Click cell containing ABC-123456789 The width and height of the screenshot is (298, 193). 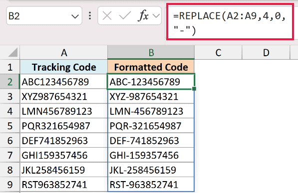tap(151, 82)
